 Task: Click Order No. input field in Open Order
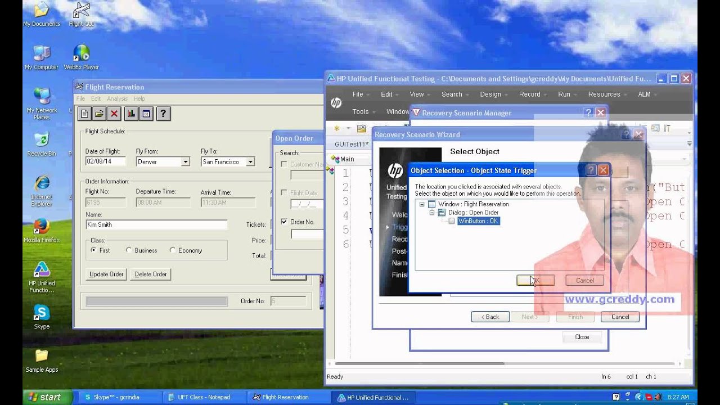(307, 234)
